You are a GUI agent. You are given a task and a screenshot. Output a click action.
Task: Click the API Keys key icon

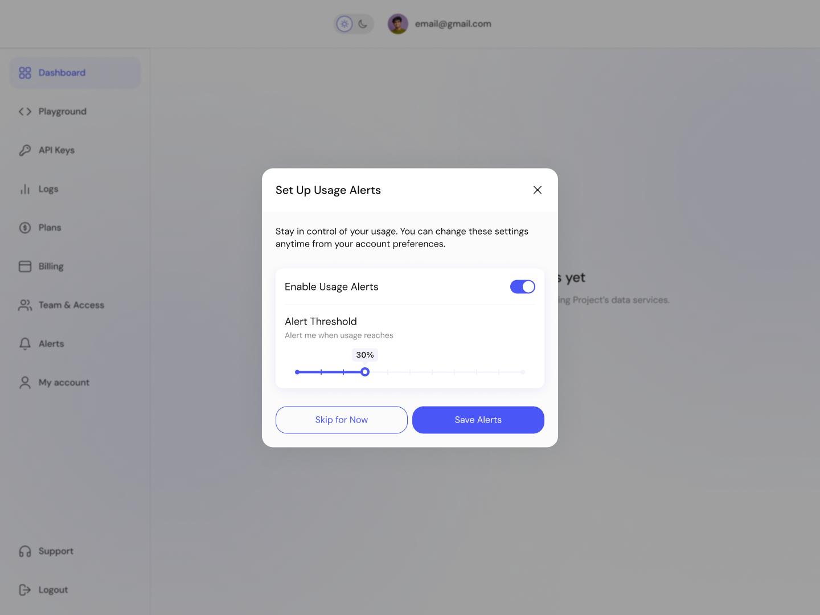coord(25,150)
